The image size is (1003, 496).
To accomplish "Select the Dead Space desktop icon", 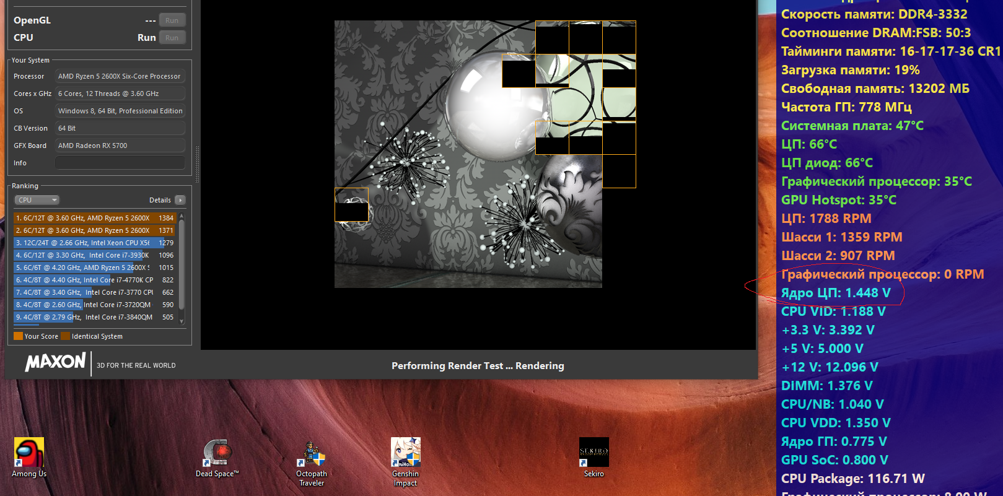I will 217,458.
